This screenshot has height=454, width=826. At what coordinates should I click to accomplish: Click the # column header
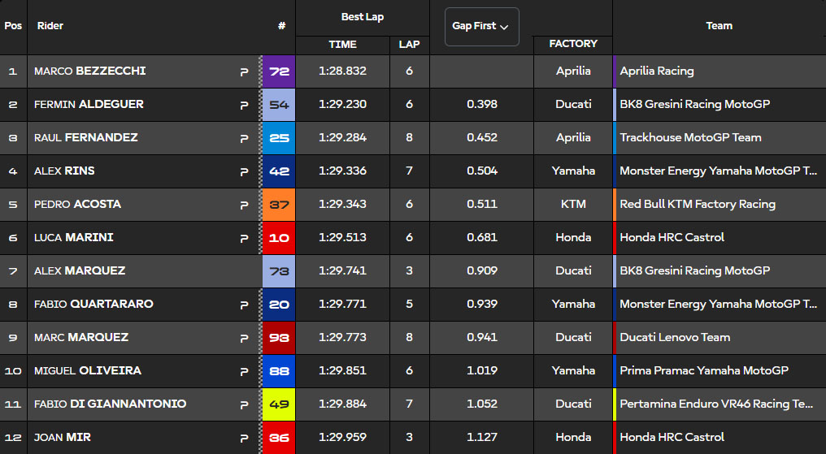[x=282, y=26]
